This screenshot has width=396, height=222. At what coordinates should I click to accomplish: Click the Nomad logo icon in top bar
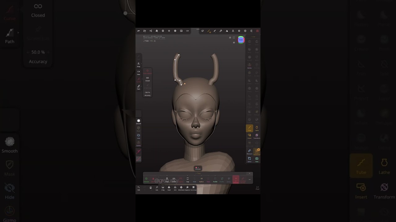pos(139,31)
